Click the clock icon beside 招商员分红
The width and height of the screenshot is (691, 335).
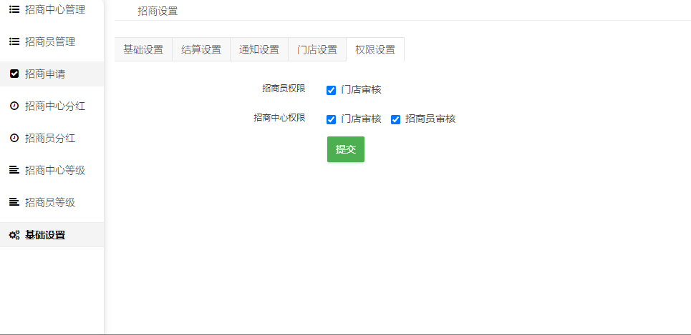coord(14,139)
